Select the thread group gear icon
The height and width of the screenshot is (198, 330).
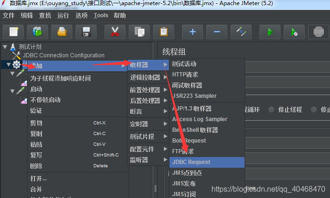coord(16,64)
